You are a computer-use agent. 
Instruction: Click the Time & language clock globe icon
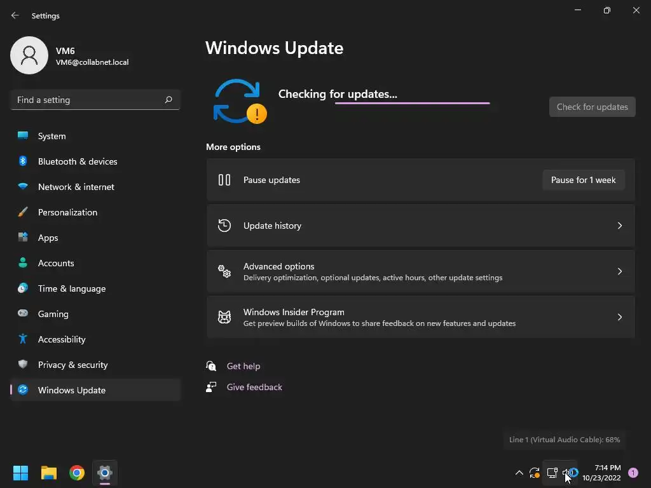point(23,288)
